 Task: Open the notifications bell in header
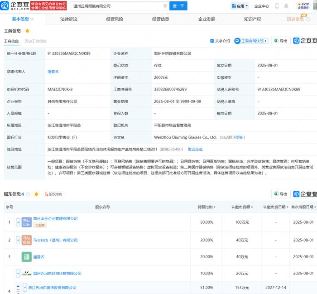[286, 6]
